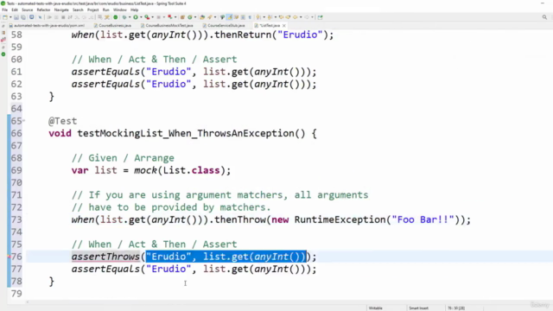Image resolution: width=553 pixels, height=311 pixels.
Task: Click the New file toolbar icon
Action: coord(5,17)
